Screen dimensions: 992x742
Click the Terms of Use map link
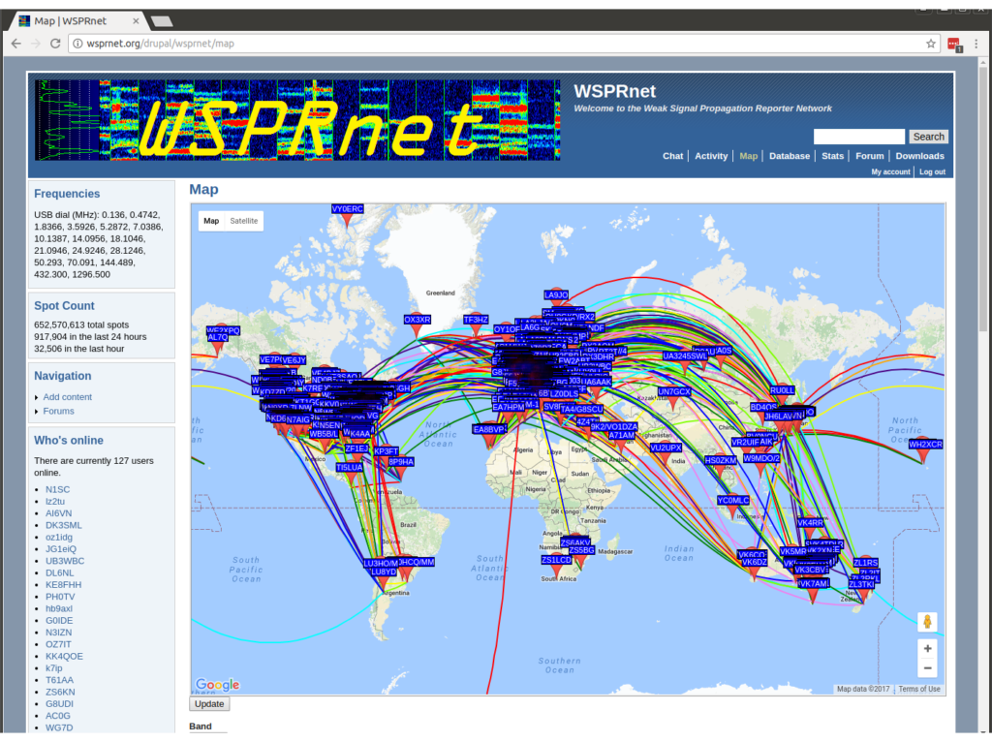[x=918, y=689]
